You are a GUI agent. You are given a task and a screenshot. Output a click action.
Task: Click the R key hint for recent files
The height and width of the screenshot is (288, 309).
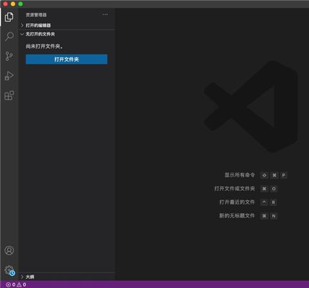pos(274,203)
